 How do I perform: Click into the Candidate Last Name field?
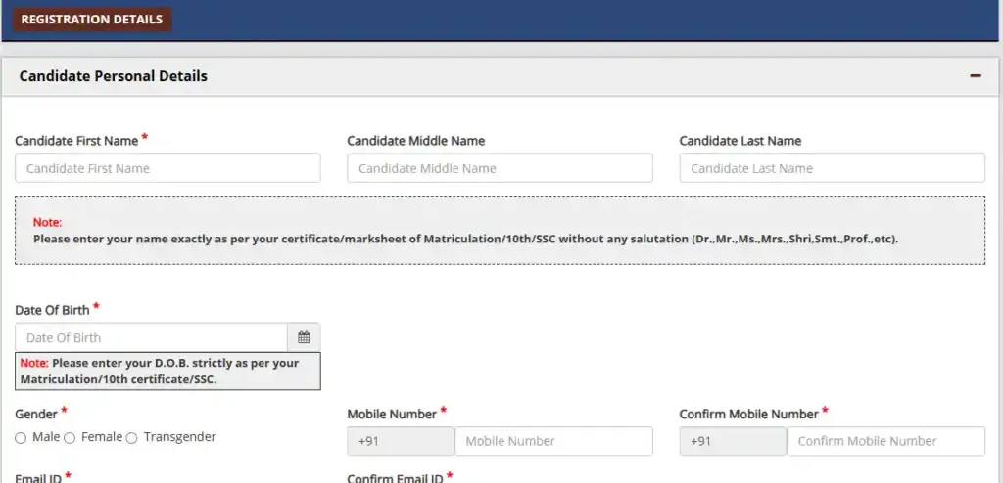(x=832, y=168)
